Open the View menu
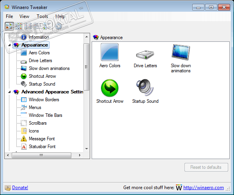 coord(24,16)
